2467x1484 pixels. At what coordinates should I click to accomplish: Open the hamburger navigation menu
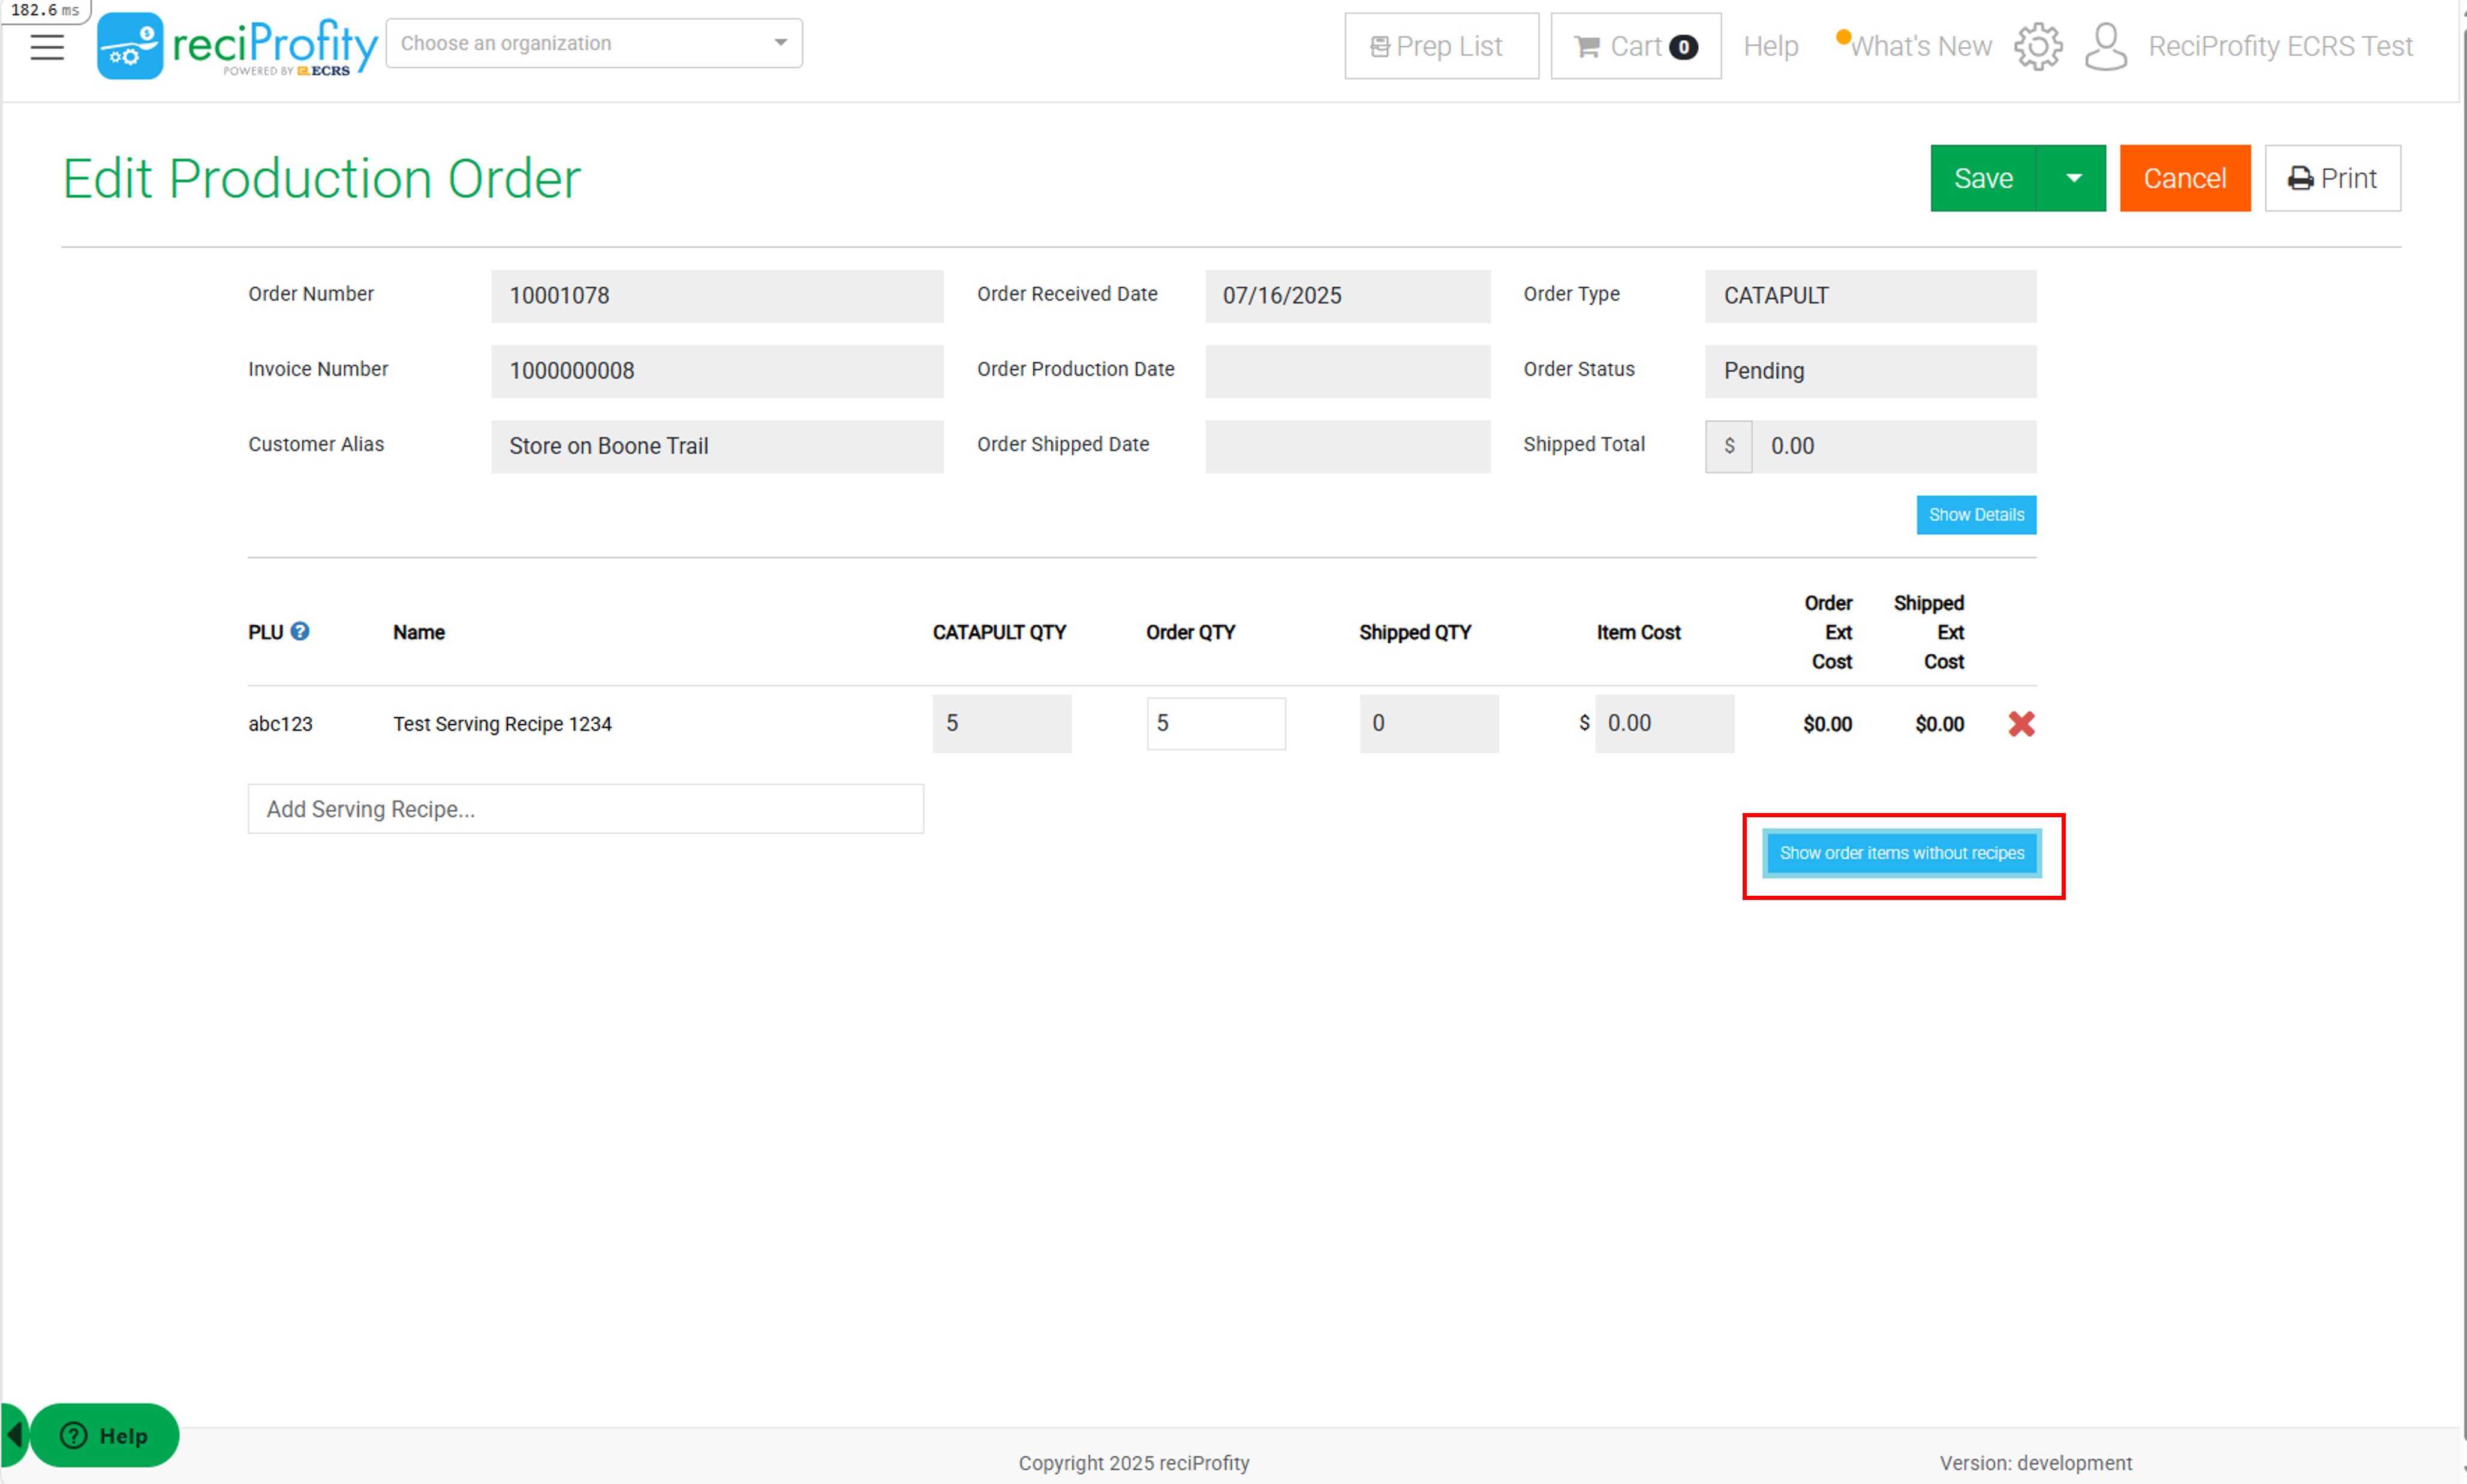[46, 46]
